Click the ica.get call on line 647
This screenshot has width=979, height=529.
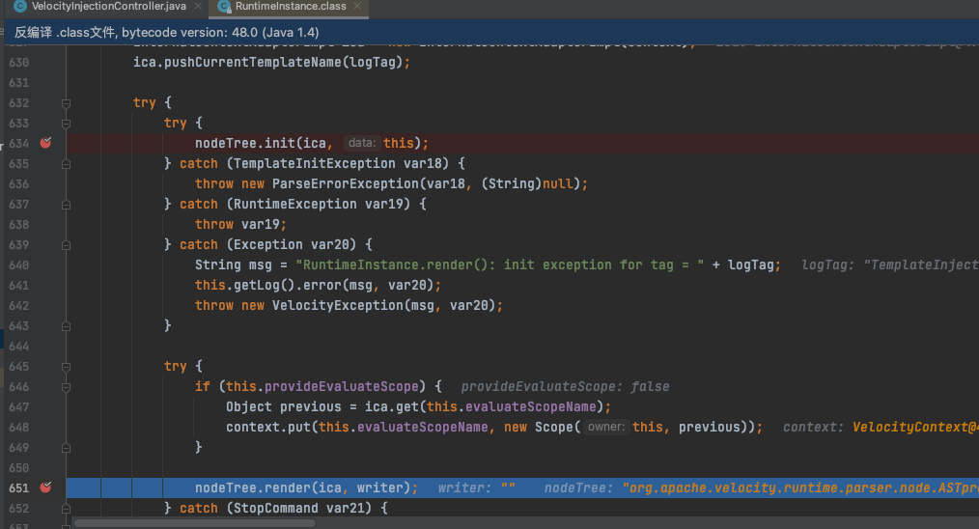pyautogui.click(x=391, y=406)
